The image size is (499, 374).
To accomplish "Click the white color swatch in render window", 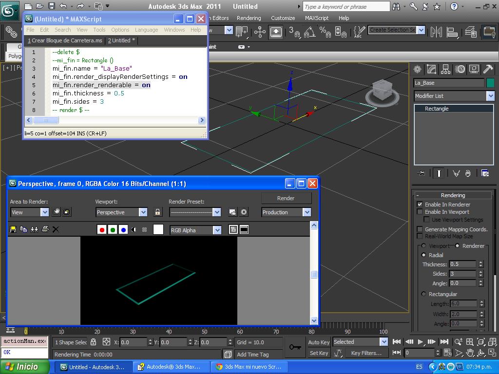I will pyautogui.click(x=158, y=229).
